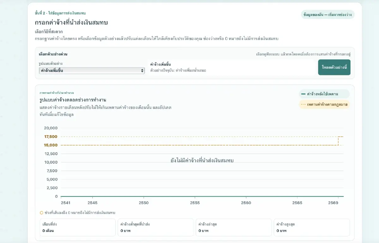
Task: Click the เลือกวิธีที่สะดวก subheading
Action: tap(49, 32)
